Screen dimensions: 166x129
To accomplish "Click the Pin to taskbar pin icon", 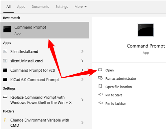I will [101, 103].
